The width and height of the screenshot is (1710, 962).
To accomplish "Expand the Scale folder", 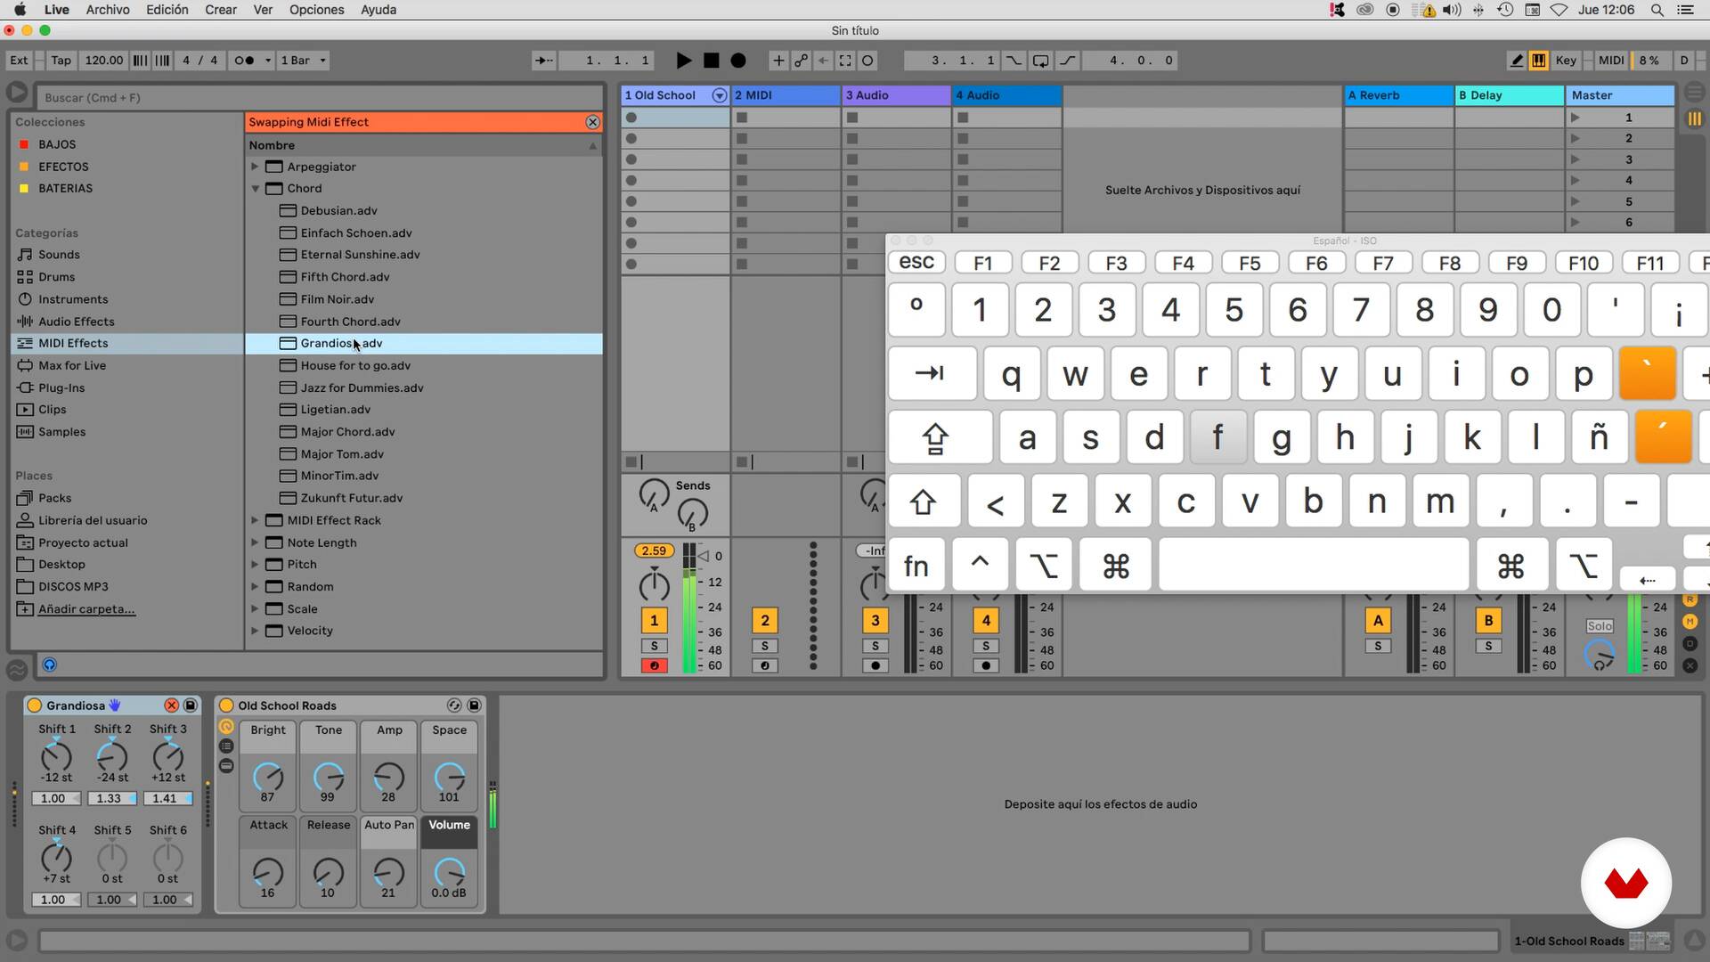I will [255, 609].
